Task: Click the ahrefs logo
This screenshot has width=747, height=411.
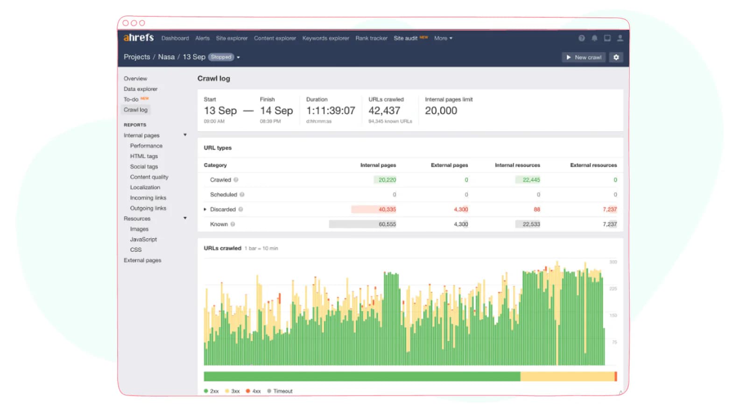Action: (139, 38)
